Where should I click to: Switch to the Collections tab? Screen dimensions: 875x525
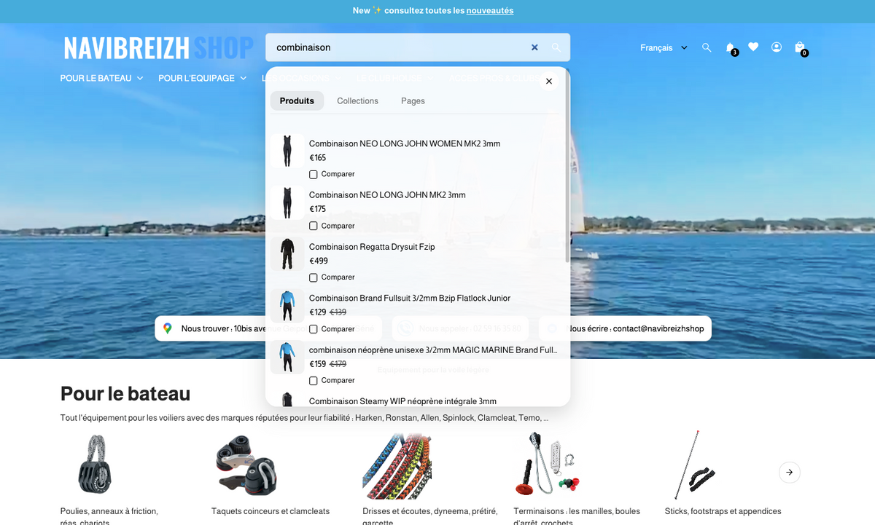tap(357, 100)
